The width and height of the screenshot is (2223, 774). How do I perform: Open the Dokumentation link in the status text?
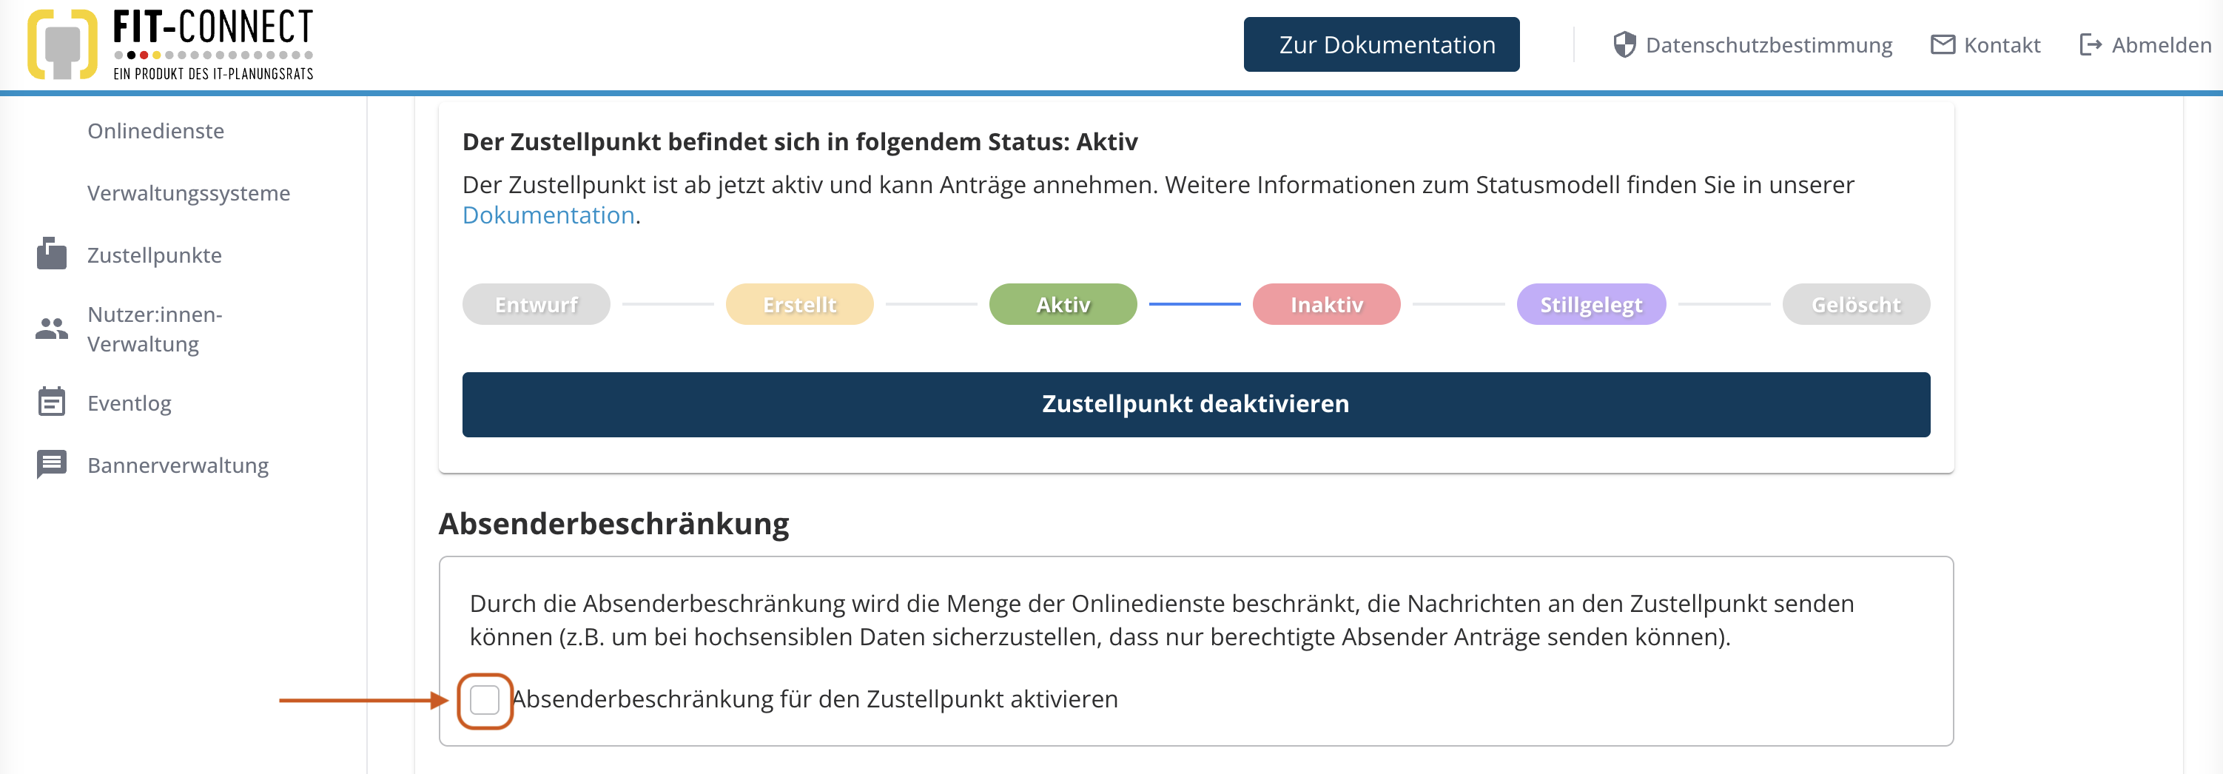(x=547, y=215)
